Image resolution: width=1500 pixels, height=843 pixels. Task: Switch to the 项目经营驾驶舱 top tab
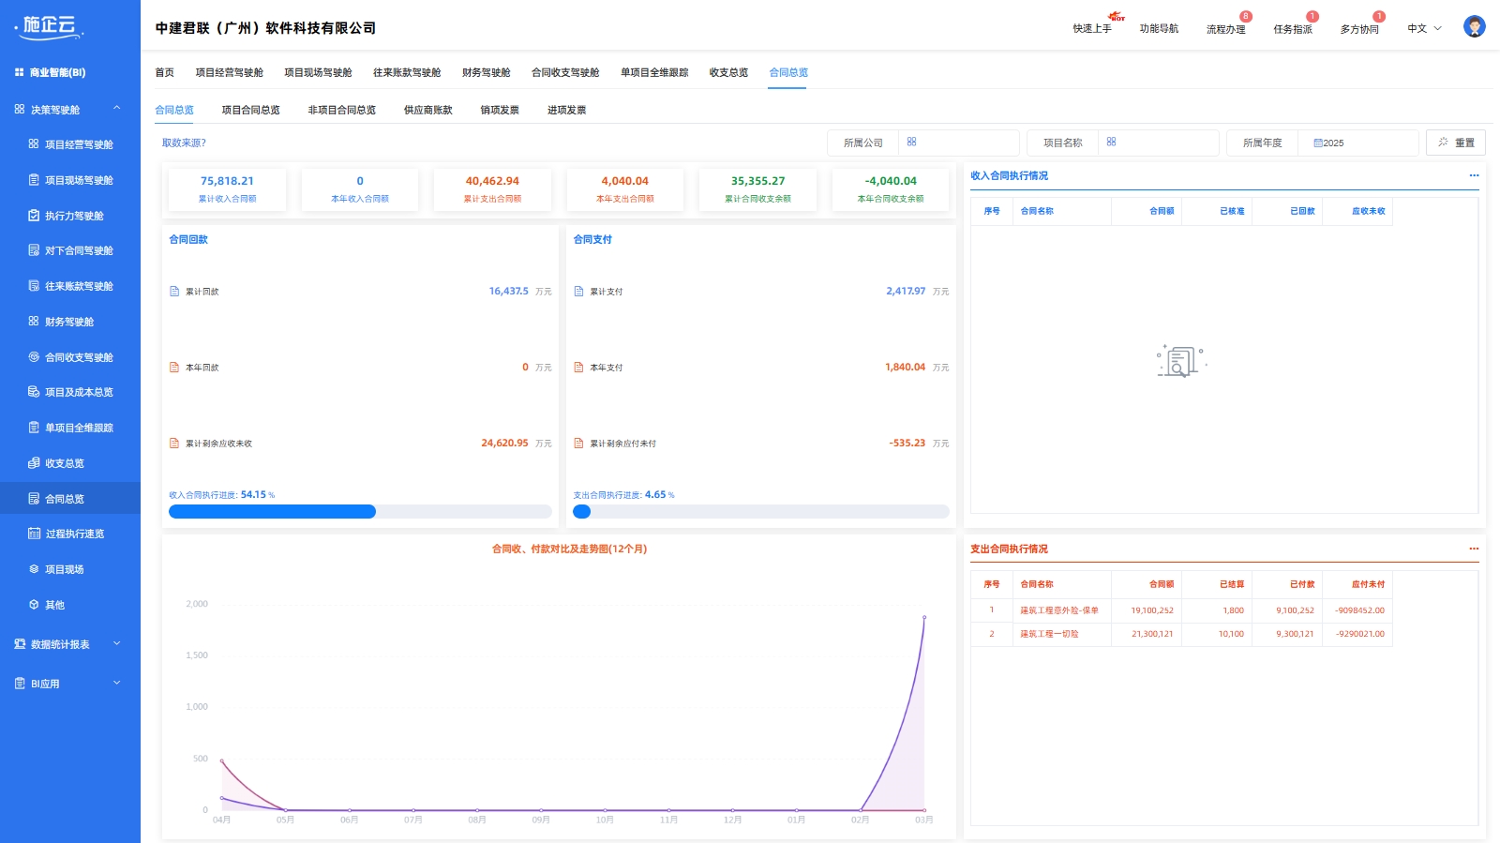229,72
